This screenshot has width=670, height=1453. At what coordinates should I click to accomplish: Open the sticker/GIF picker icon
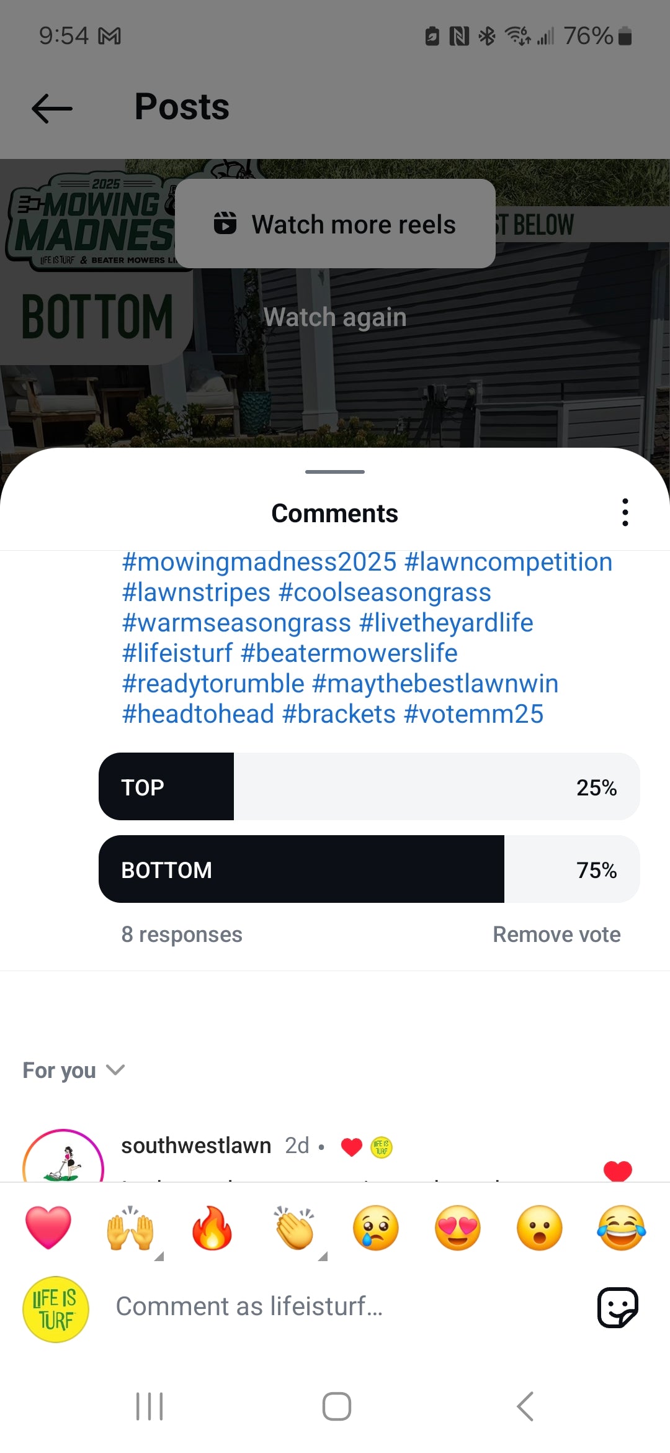(x=617, y=1307)
